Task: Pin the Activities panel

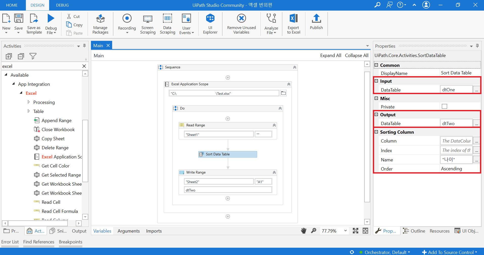Action: [84, 46]
